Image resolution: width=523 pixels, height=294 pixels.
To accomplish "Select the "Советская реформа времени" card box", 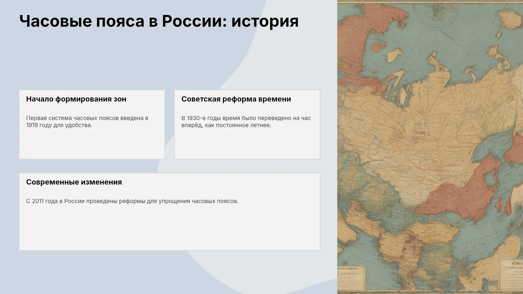I will coord(247,125).
